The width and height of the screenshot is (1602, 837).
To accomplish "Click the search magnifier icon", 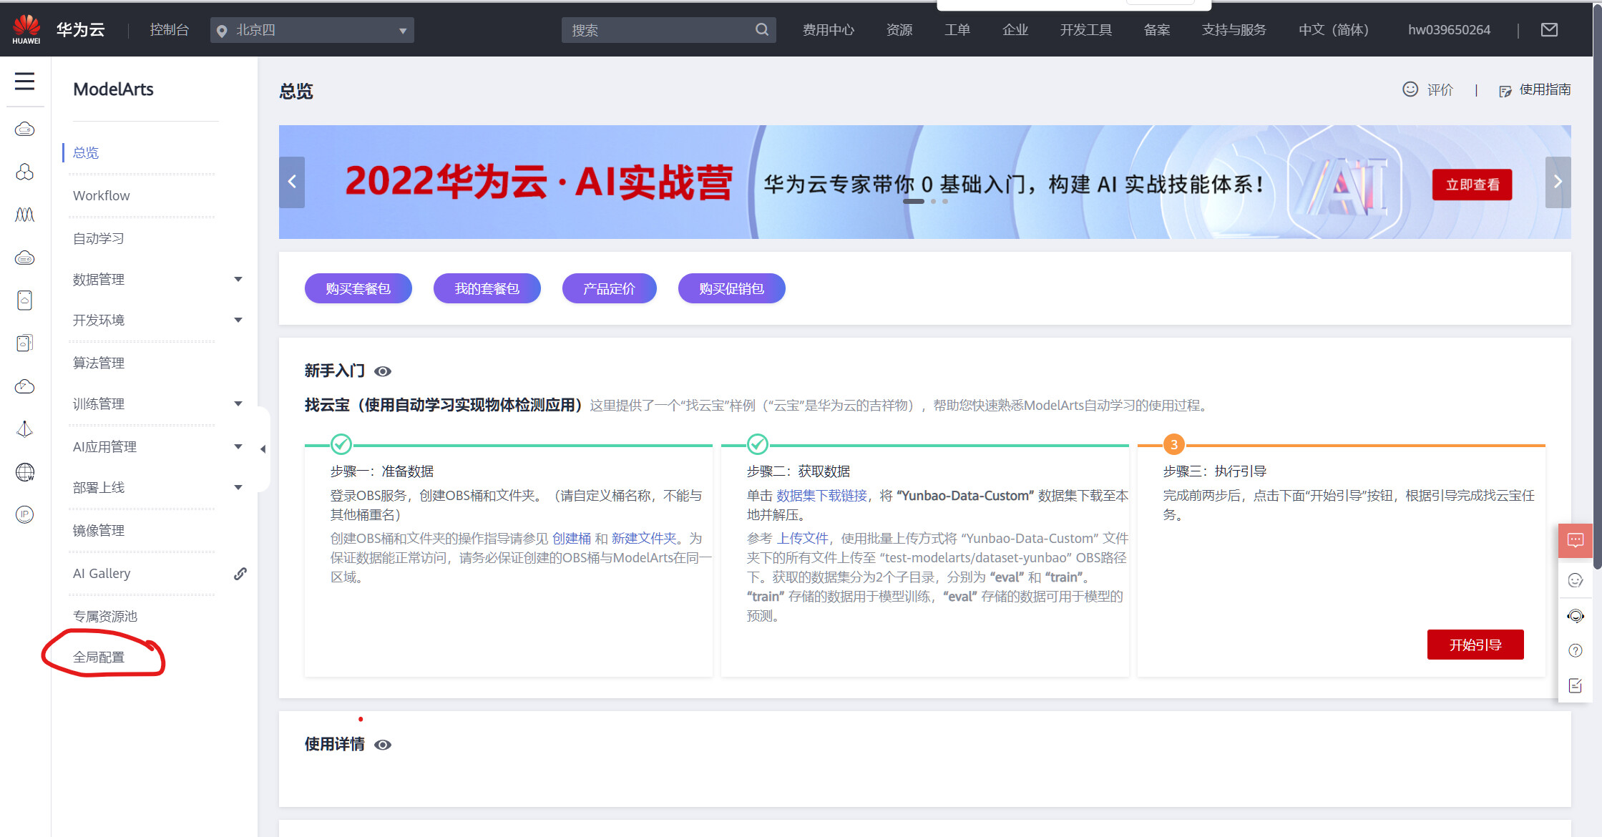I will pos(762,29).
